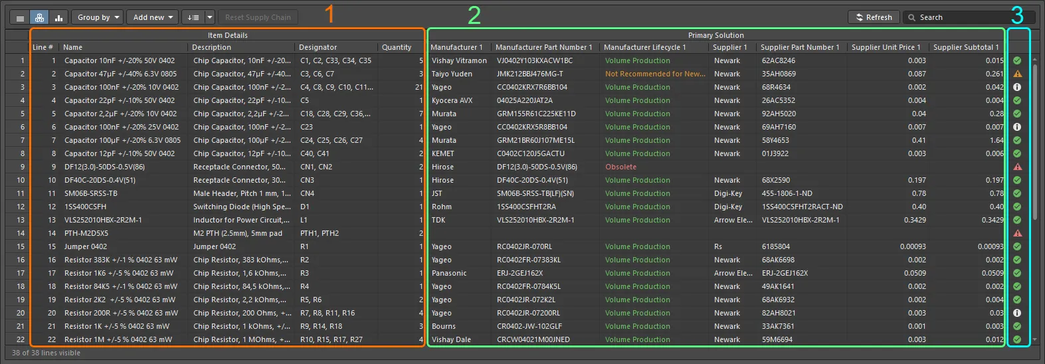Click red error icon for DF12(3.0)-50DS row
The width and height of the screenshot is (1045, 364).
(1017, 167)
